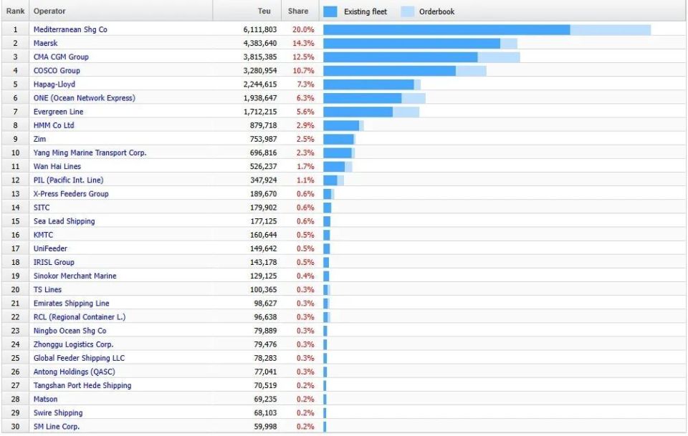Select the Operator column header

click(120, 11)
